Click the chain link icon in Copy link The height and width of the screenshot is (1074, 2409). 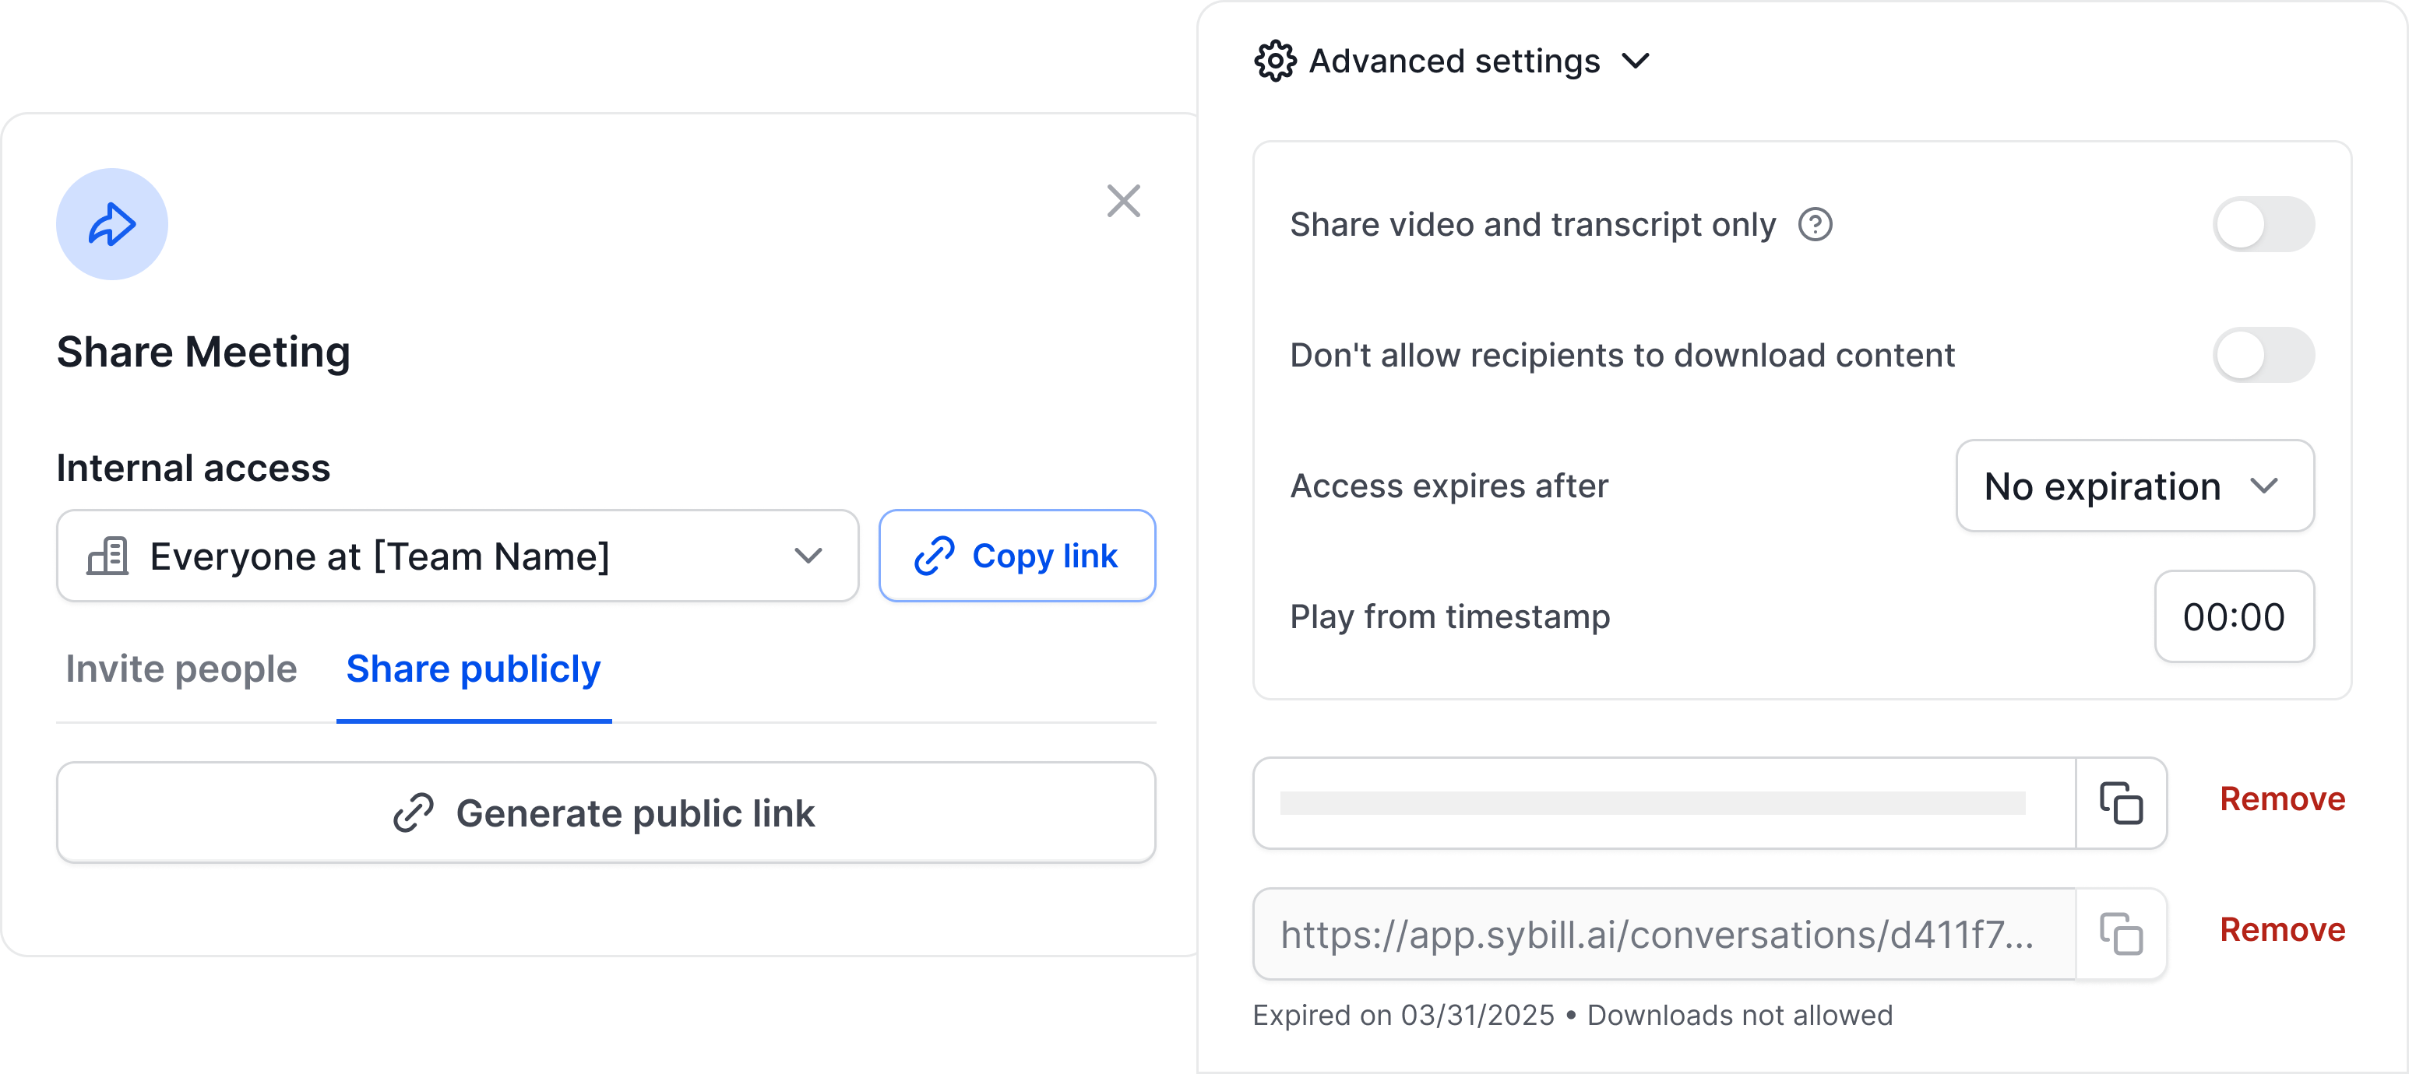pyautogui.click(x=933, y=556)
